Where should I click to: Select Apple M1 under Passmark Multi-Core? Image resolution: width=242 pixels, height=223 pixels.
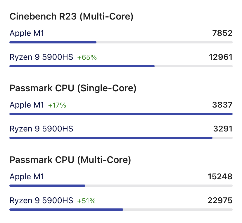click(27, 177)
